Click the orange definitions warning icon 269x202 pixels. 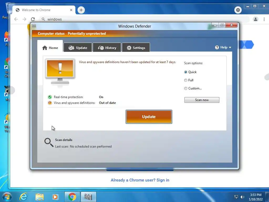(x=50, y=103)
